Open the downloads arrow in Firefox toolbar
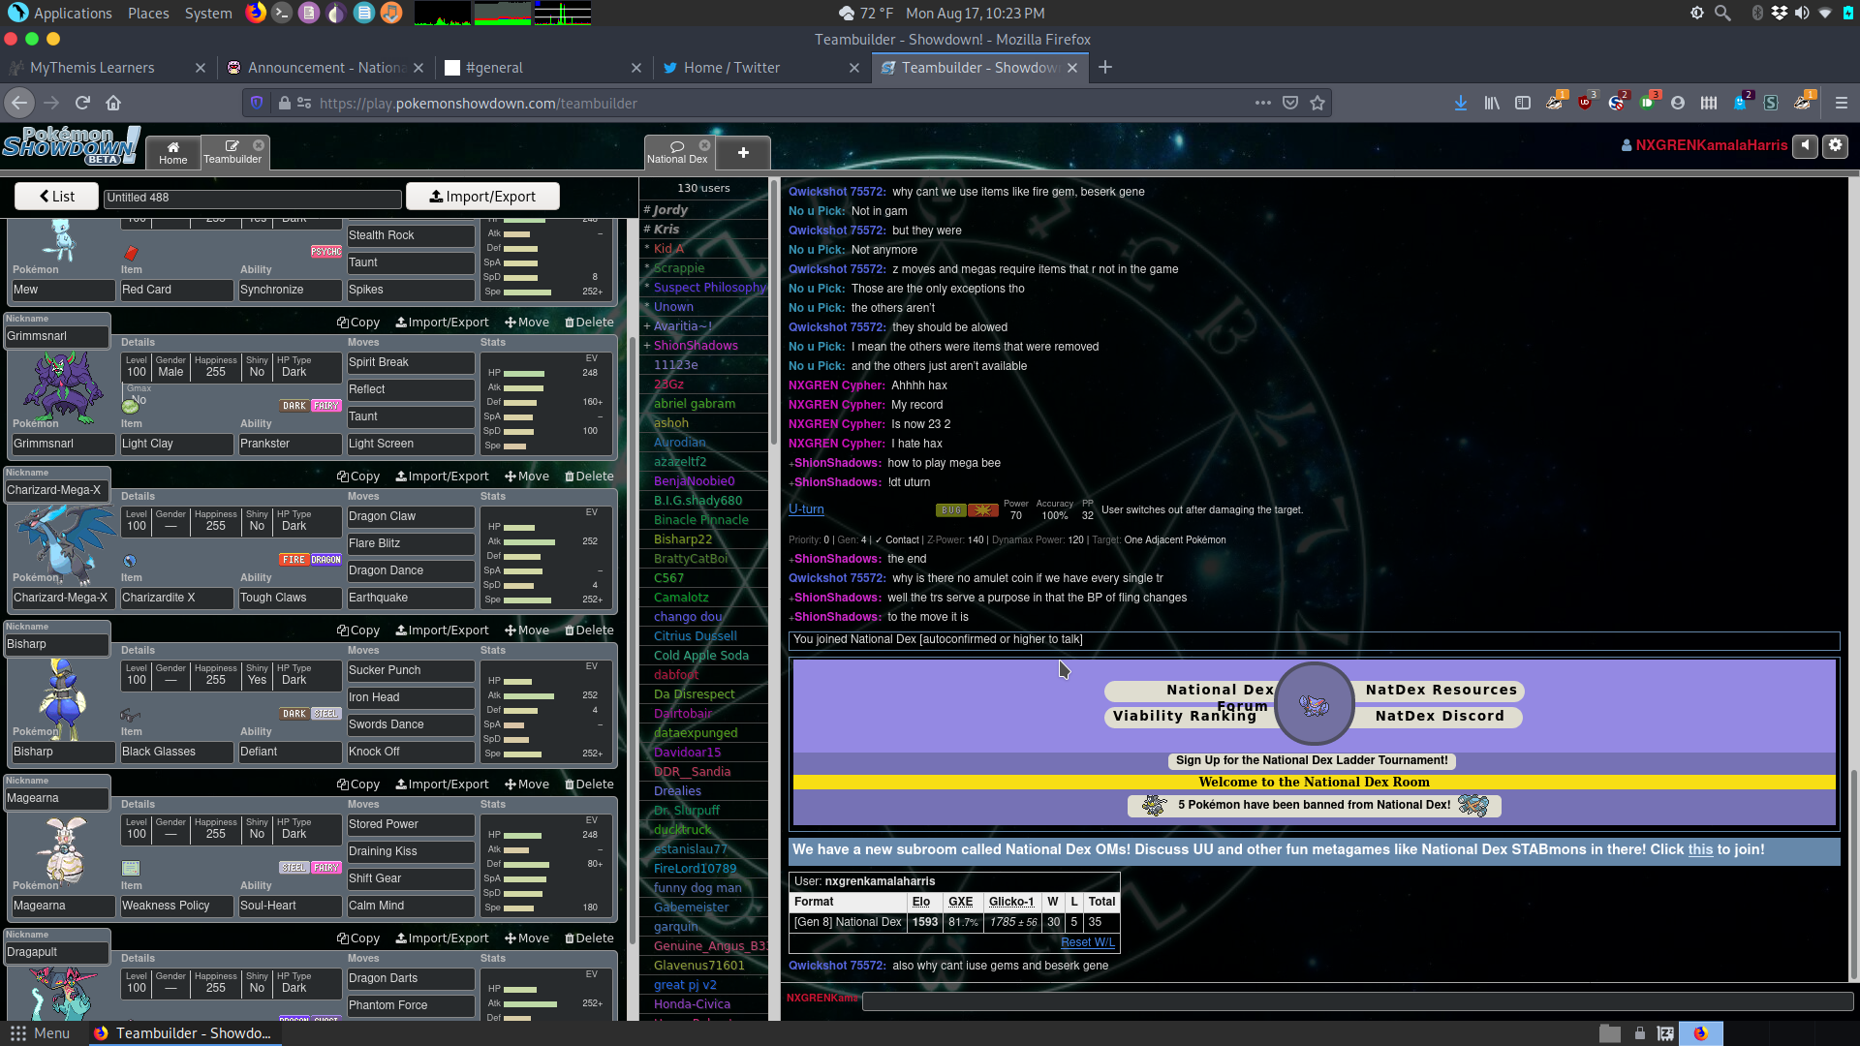The width and height of the screenshot is (1860, 1046). [1460, 103]
